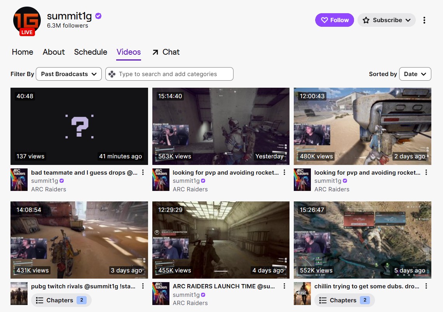The image size is (443, 312).
Task: Expand Chapters for 'chillin trying' video
Action: [344, 300]
